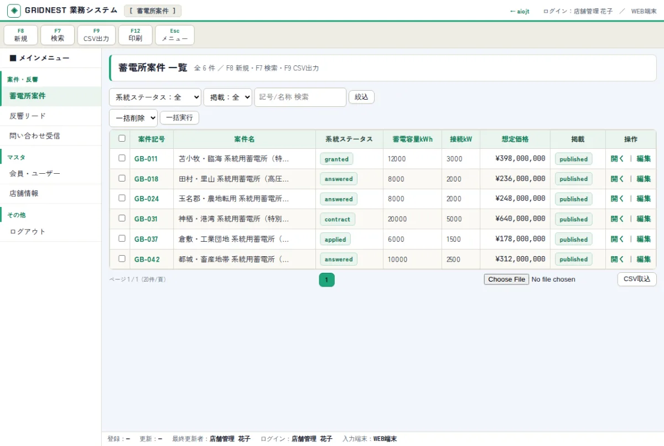Click the 一括実行 button
The height and width of the screenshot is (446, 664).
coord(179,118)
